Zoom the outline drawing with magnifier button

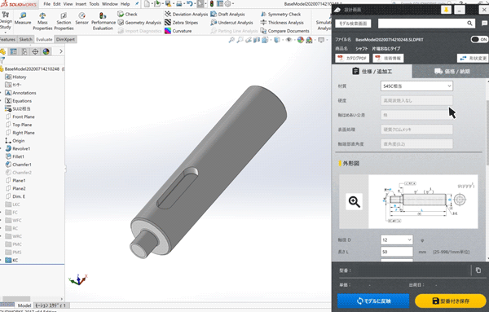354,201
